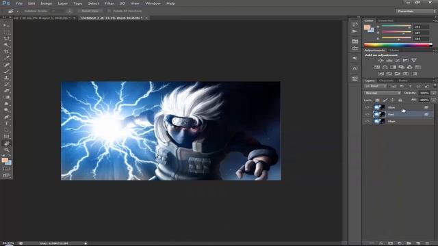The height and width of the screenshot is (246, 438).
Task: Open the status bar info arrow
Action: [x=86, y=243]
